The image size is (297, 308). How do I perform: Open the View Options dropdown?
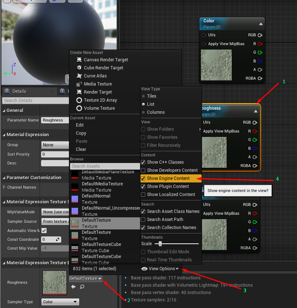click(160, 269)
